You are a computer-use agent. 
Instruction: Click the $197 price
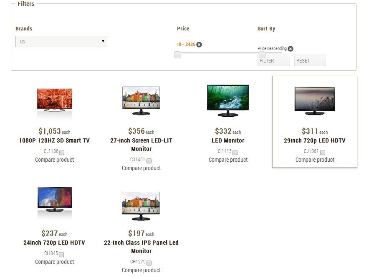click(x=136, y=233)
